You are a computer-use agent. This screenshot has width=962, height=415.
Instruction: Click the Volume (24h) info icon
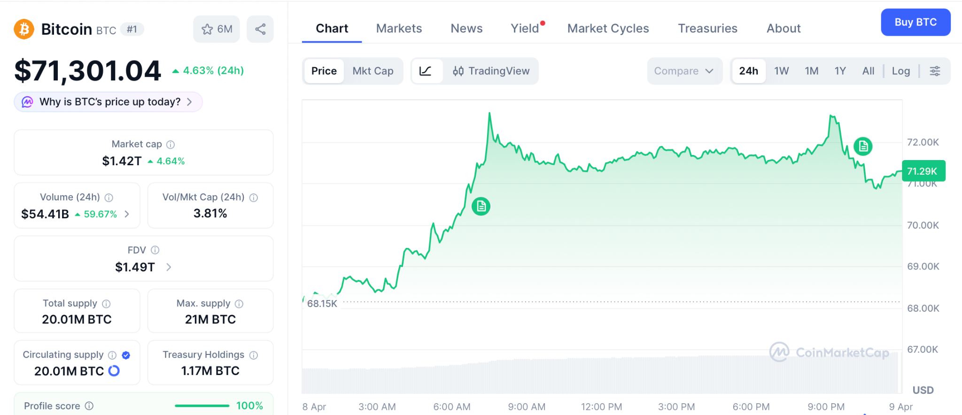109,198
